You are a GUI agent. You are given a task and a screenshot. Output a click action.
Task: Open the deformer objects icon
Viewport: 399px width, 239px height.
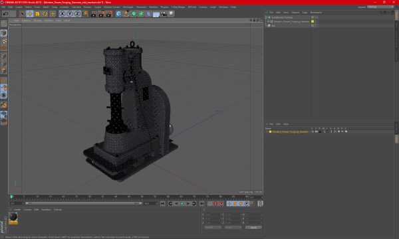pos(148,14)
